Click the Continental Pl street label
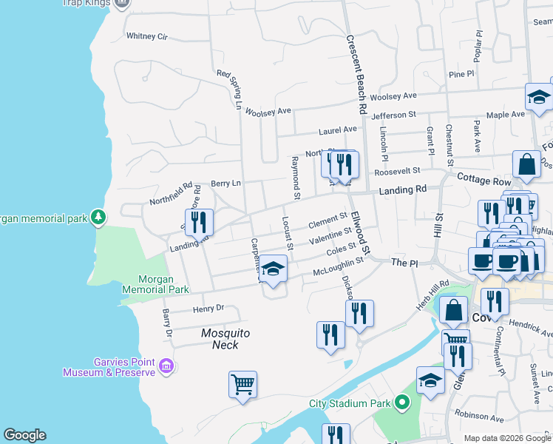This screenshot has height=444, width=553. pyautogui.click(x=501, y=351)
